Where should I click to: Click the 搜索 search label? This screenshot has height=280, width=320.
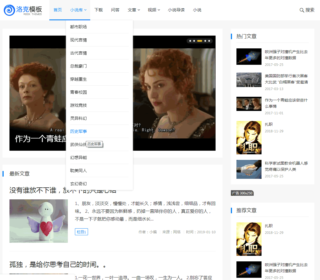pos(310,10)
